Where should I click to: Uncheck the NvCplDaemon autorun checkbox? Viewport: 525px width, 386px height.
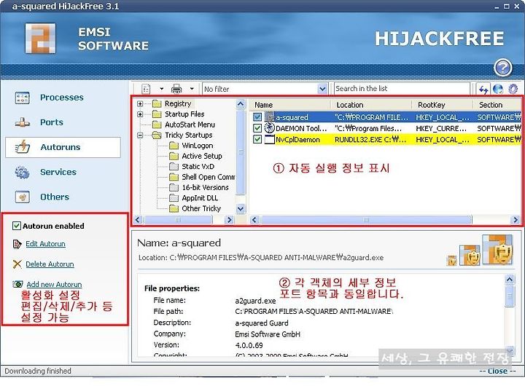coord(257,139)
